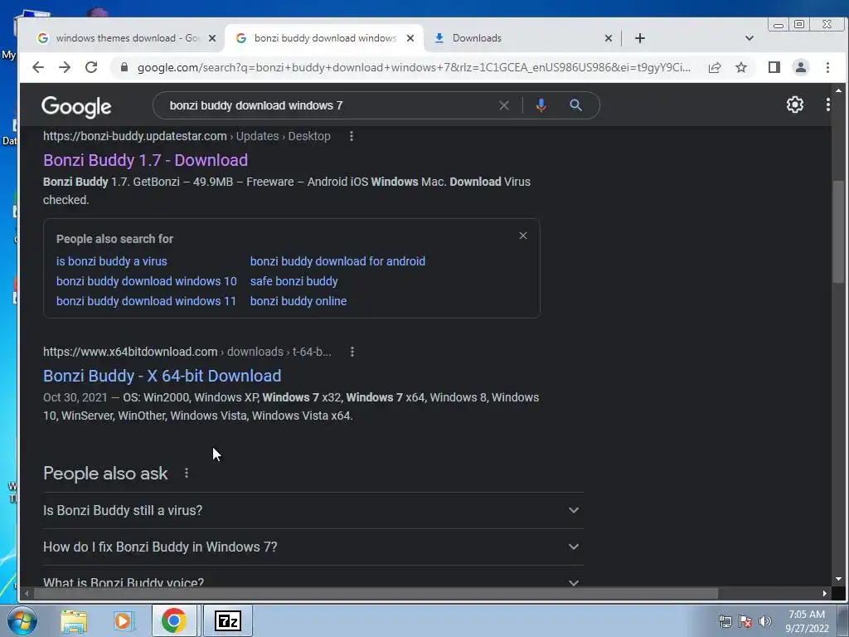Close the Downloads tab
Screen dimensions: 849x637
coord(608,38)
